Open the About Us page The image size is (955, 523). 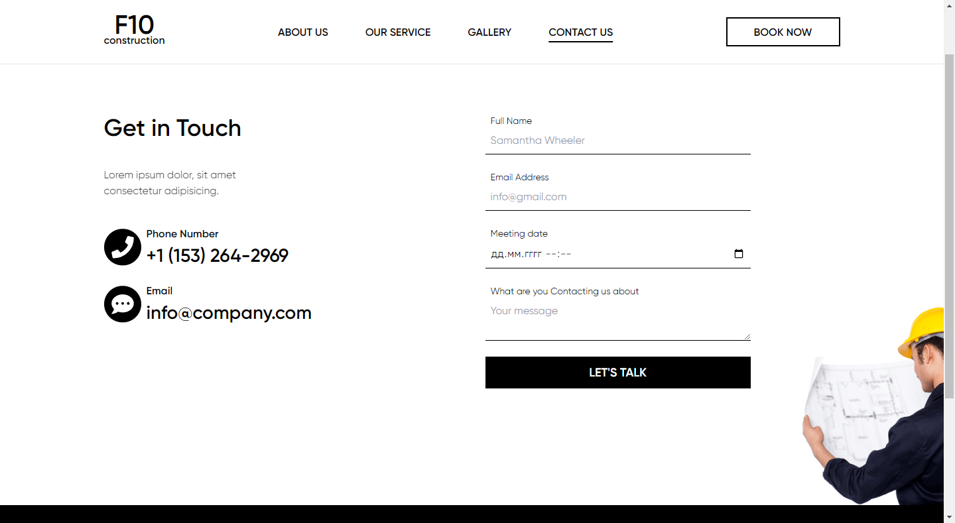[303, 32]
